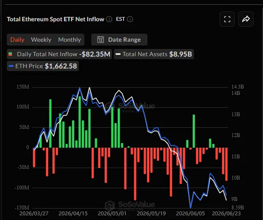Click the EST timezone label
The image size is (263, 220).
pyautogui.click(x=121, y=19)
